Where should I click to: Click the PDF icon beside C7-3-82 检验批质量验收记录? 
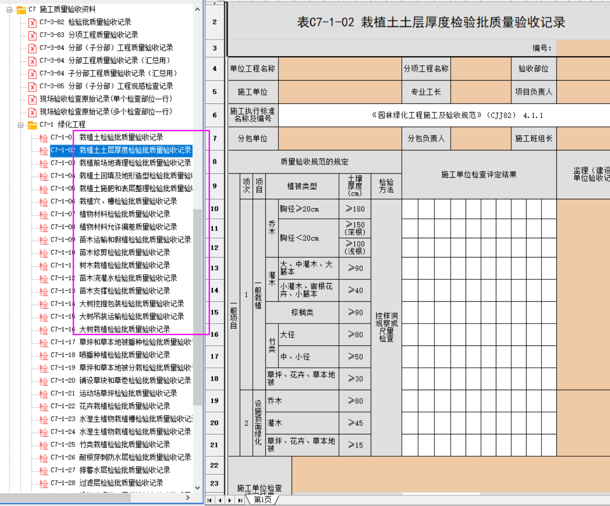[32, 22]
